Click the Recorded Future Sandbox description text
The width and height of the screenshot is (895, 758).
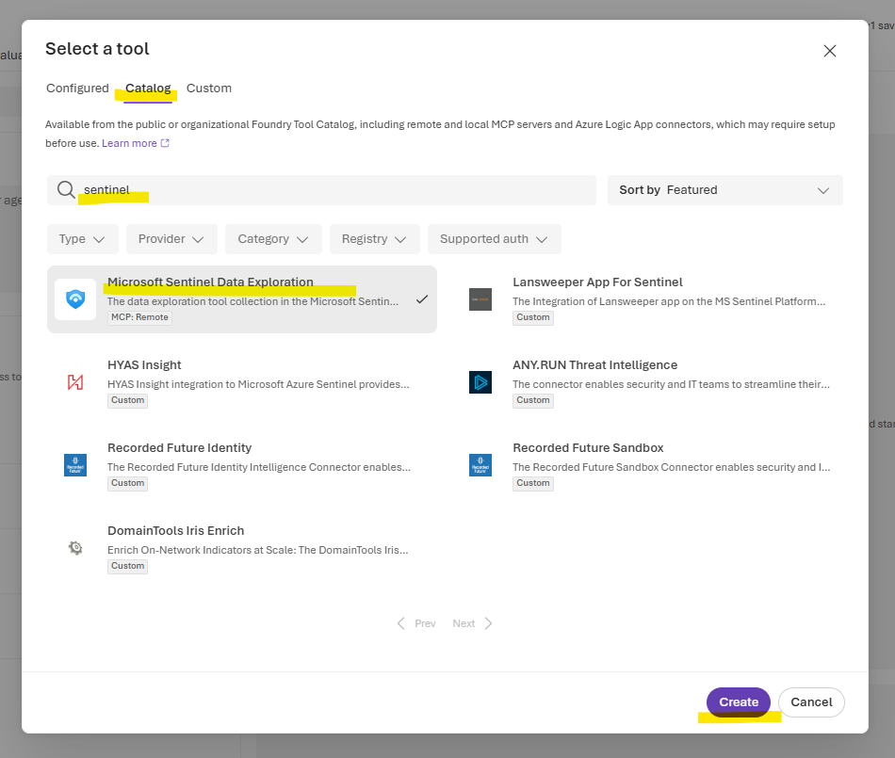click(x=671, y=467)
